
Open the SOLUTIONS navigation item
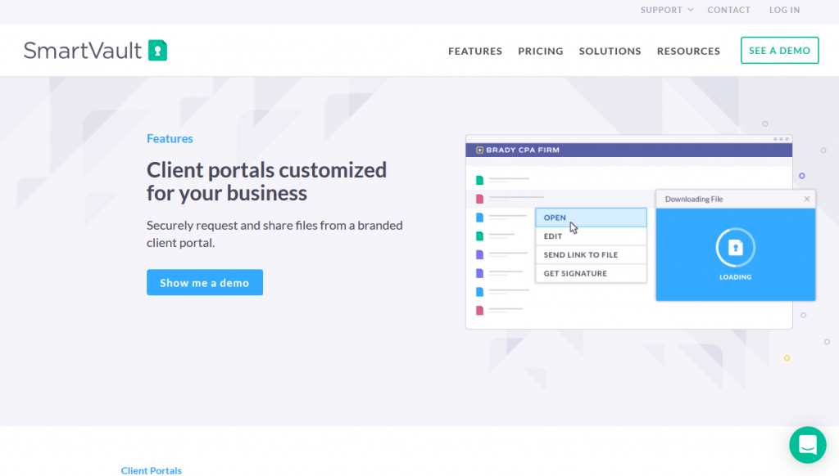click(x=610, y=51)
